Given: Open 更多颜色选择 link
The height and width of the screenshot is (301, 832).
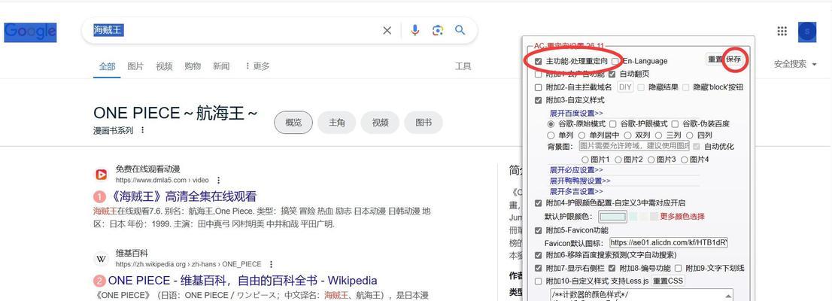Looking at the screenshot, I should (682, 217).
